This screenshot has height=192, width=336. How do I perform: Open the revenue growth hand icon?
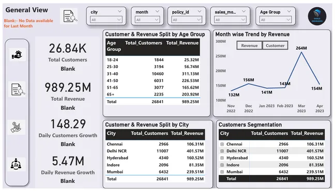[17, 127]
